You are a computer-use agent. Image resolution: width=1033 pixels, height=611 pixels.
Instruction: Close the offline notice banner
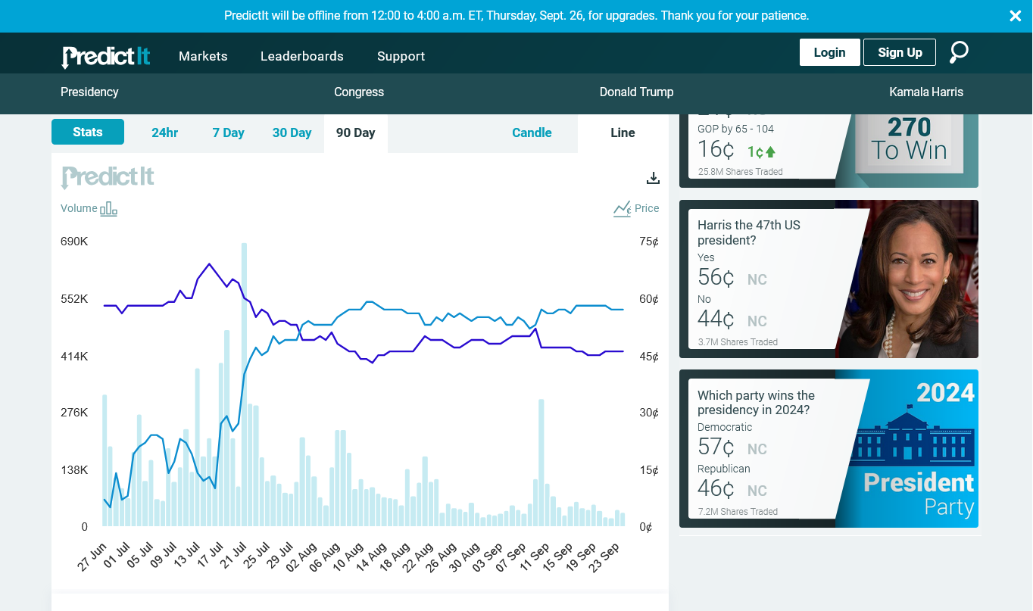click(x=1016, y=16)
